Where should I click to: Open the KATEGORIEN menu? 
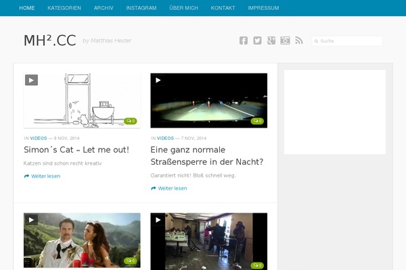click(x=64, y=8)
